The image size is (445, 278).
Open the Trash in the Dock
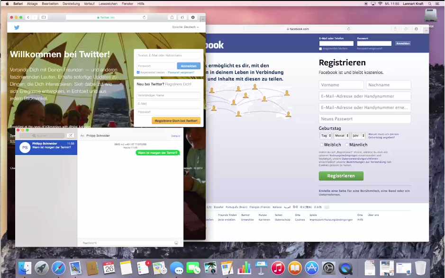pyautogui.click(x=420, y=268)
